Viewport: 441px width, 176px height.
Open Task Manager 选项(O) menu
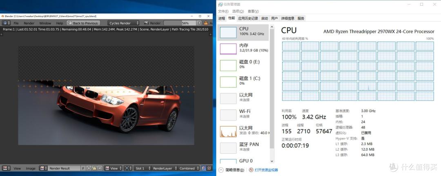[238, 11]
